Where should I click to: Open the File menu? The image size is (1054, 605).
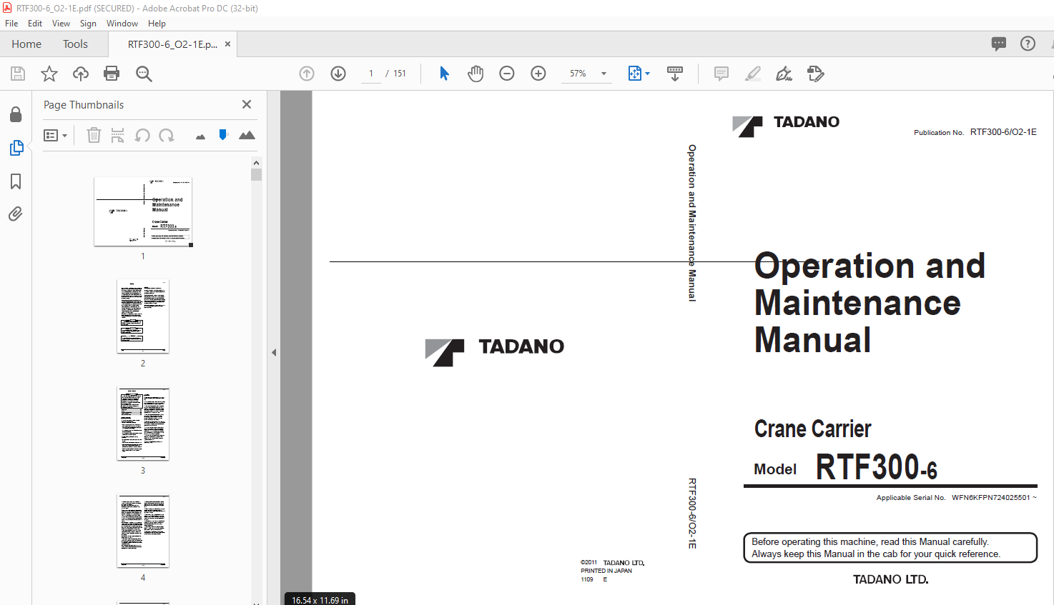click(11, 24)
